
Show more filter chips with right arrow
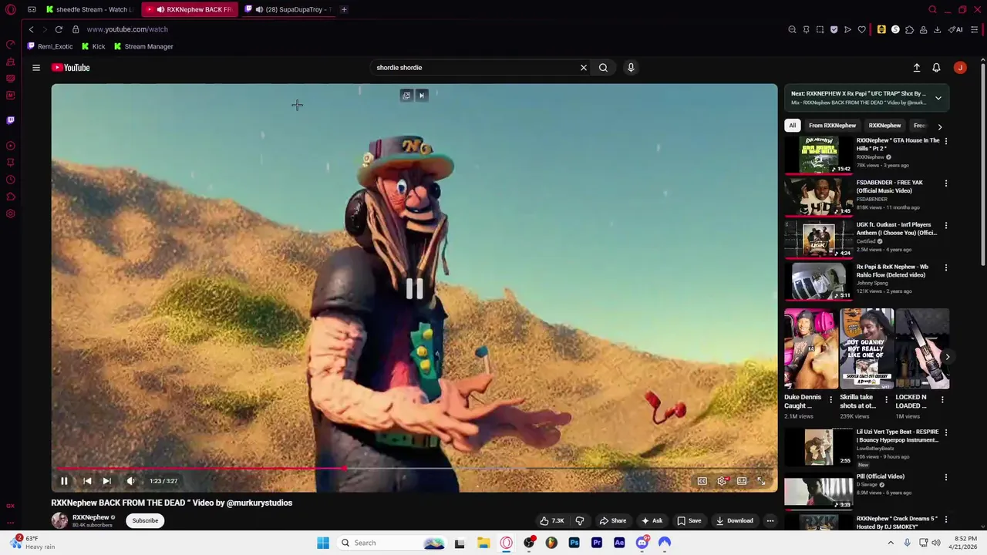pos(939,126)
